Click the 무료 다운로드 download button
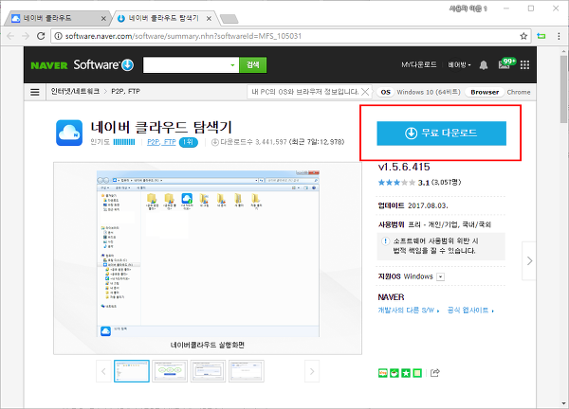 (x=441, y=133)
